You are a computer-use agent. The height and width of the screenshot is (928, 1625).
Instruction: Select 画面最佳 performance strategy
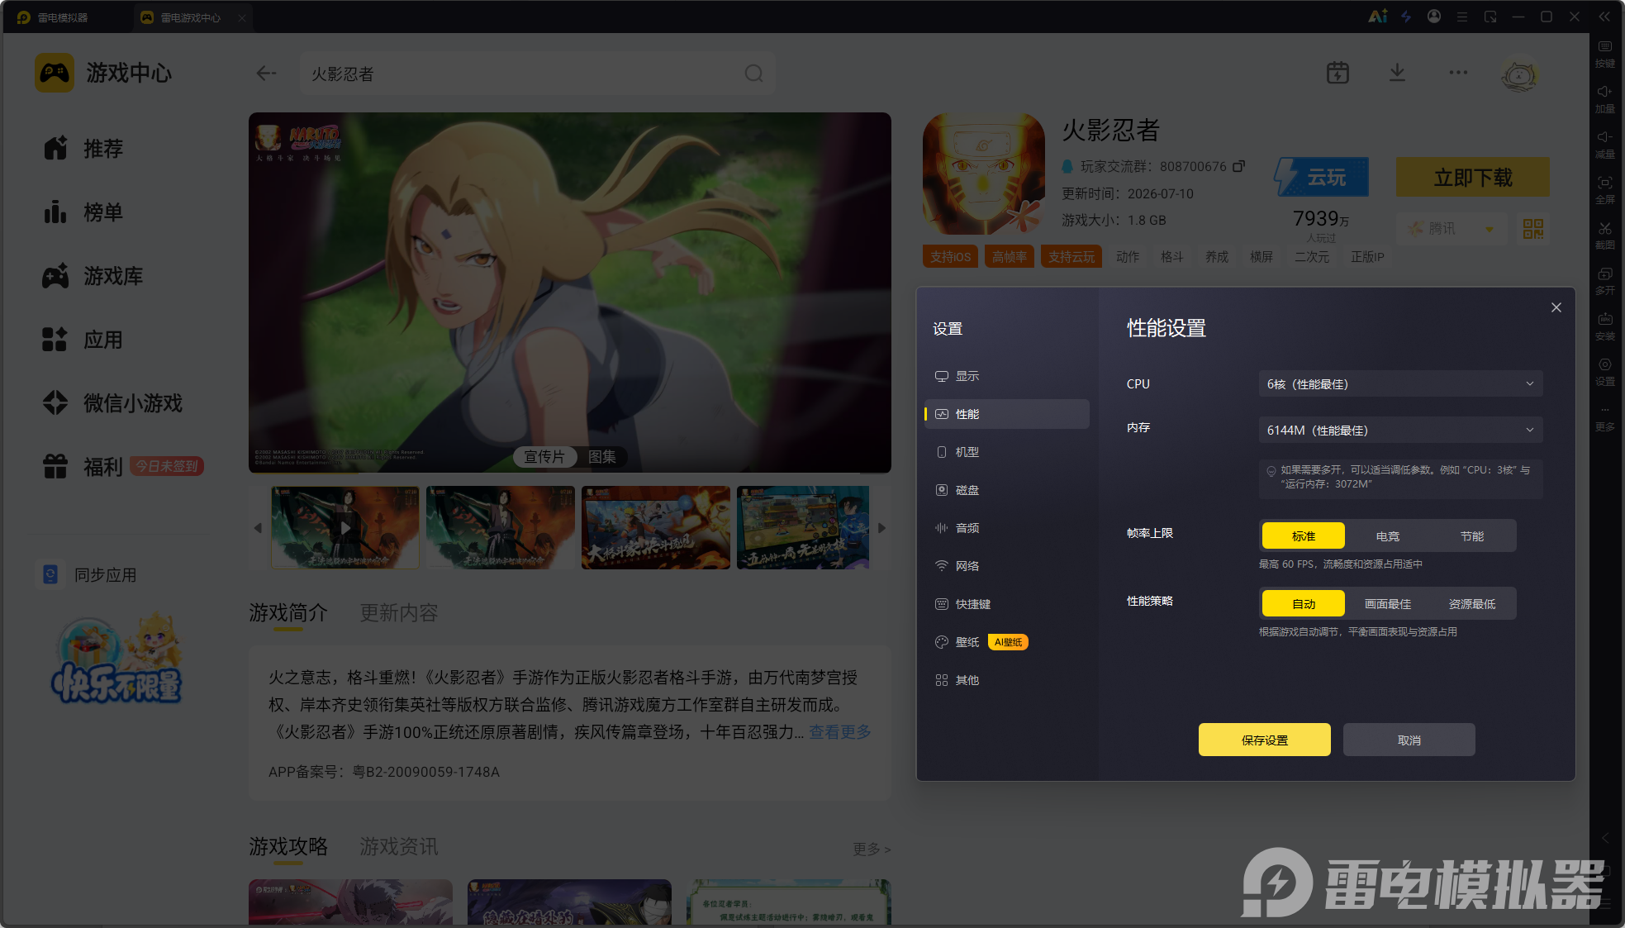click(x=1388, y=604)
